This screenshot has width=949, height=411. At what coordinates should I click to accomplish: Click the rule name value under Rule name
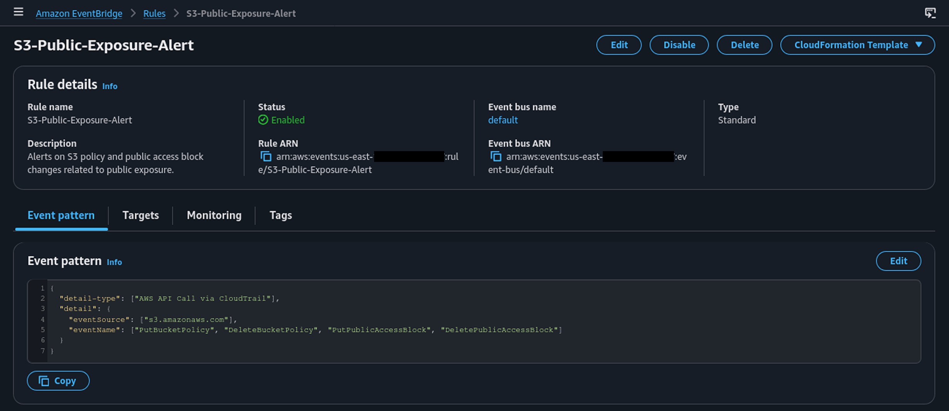pos(79,120)
